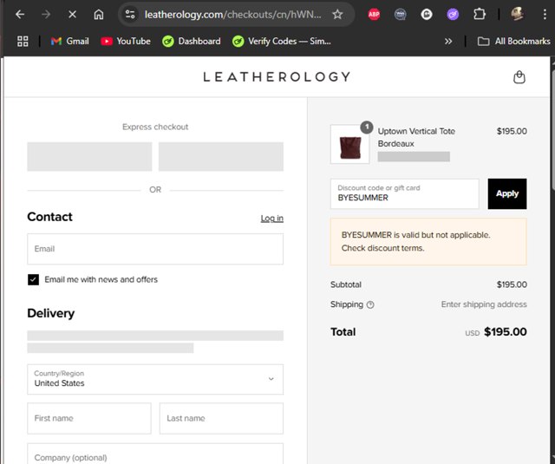Focus the Last name field
Viewport: 555px width, 464px height.
point(221,418)
